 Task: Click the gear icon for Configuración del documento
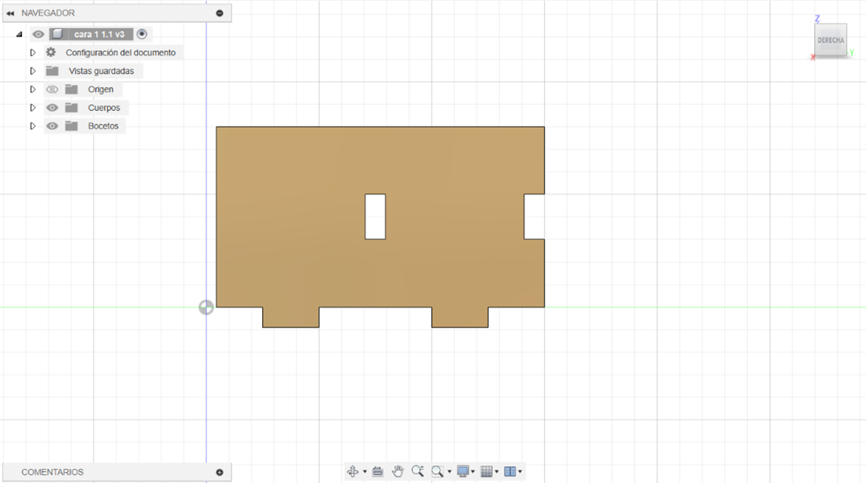click(51, 53)
